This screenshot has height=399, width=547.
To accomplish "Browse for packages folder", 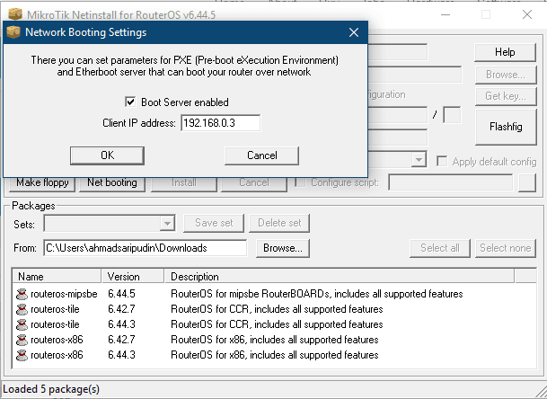I will [x=283, y=248].
